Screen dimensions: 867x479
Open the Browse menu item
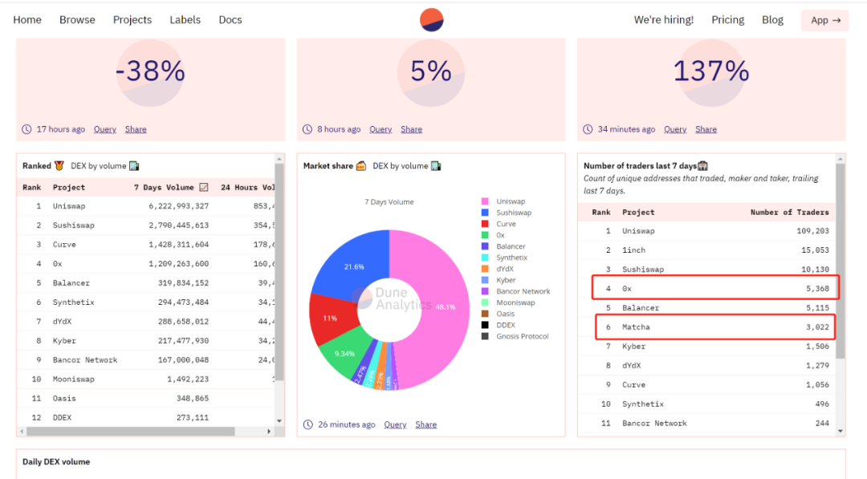click(x=77, y=20)
